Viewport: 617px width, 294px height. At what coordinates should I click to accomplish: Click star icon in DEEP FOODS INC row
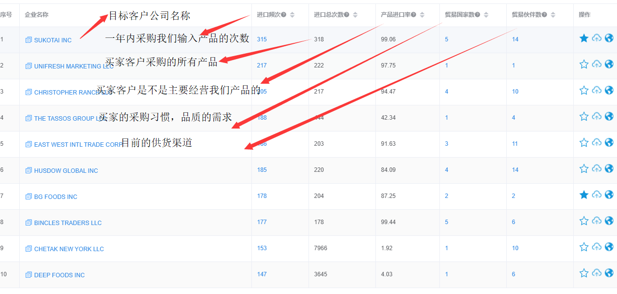pyautogui.click(x=584, y=273)
